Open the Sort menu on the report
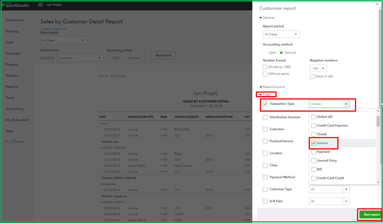Screen dimensions: 383x223 [103, 76]
